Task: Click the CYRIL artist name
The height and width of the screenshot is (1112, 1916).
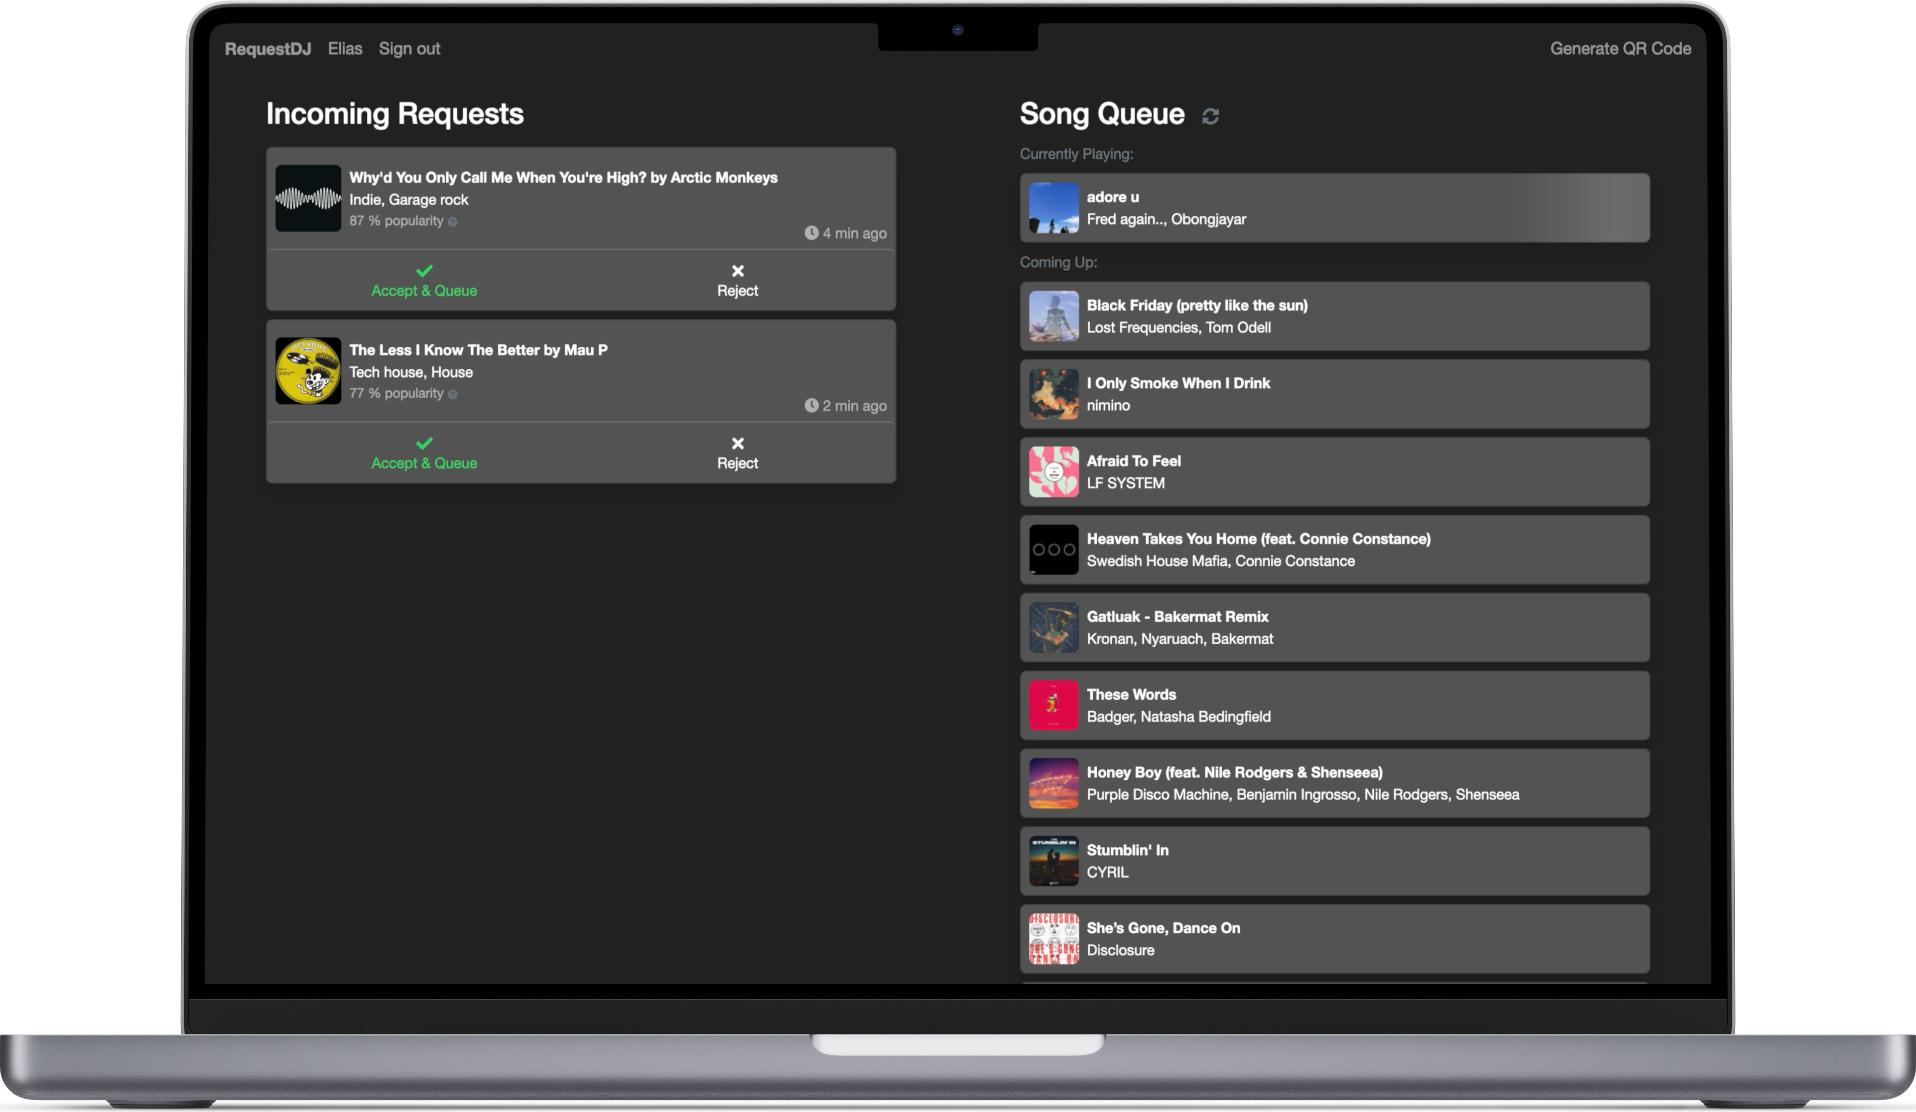Action: coord(1107,873)
